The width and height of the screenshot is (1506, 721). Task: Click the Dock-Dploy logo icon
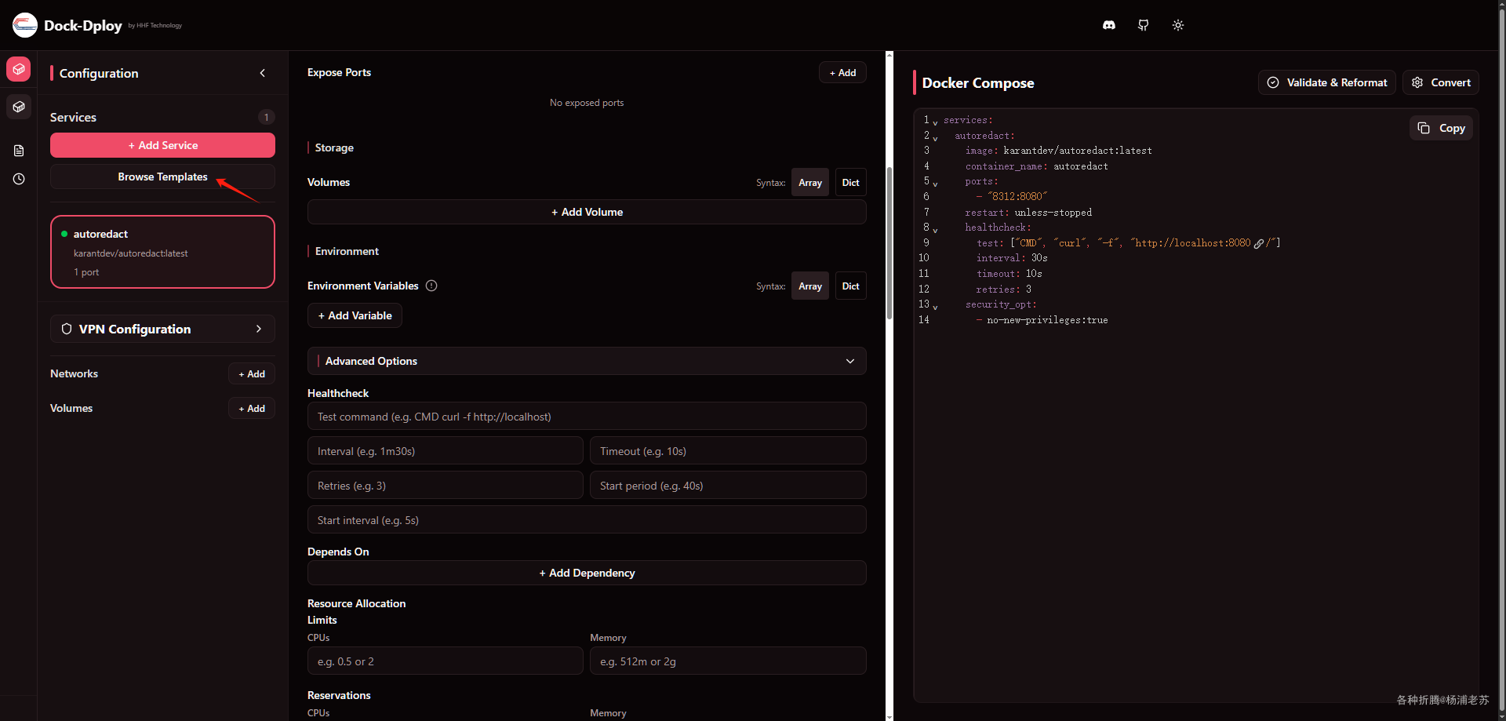point(25,25)
